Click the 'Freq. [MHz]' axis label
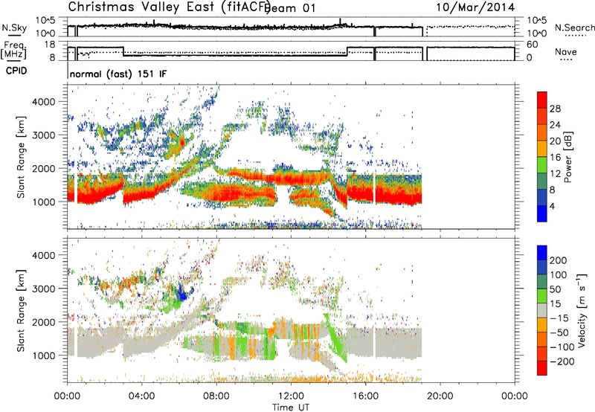 (x=14, y=51)
